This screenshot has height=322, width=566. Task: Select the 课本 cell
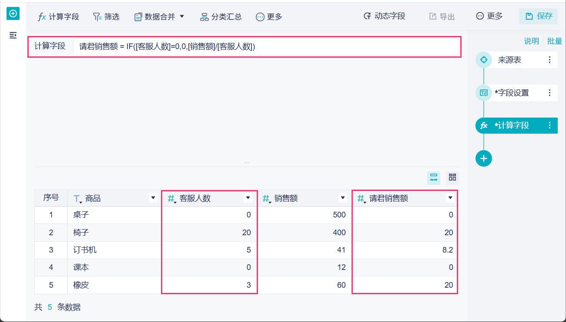point(114,268)
